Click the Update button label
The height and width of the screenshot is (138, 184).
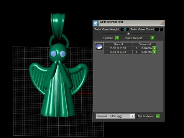click(x=108, y=38)
